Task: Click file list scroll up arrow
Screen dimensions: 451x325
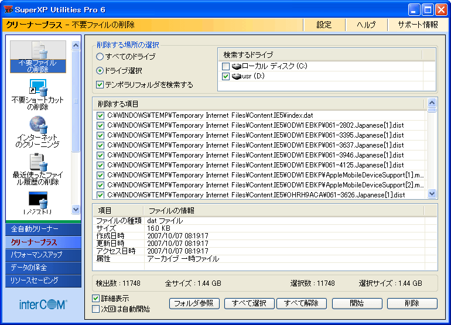Action: coord(432,102)
